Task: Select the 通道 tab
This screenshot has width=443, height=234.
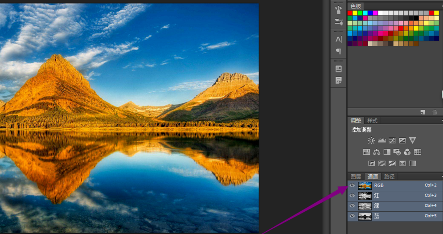Action: [373, 177]
